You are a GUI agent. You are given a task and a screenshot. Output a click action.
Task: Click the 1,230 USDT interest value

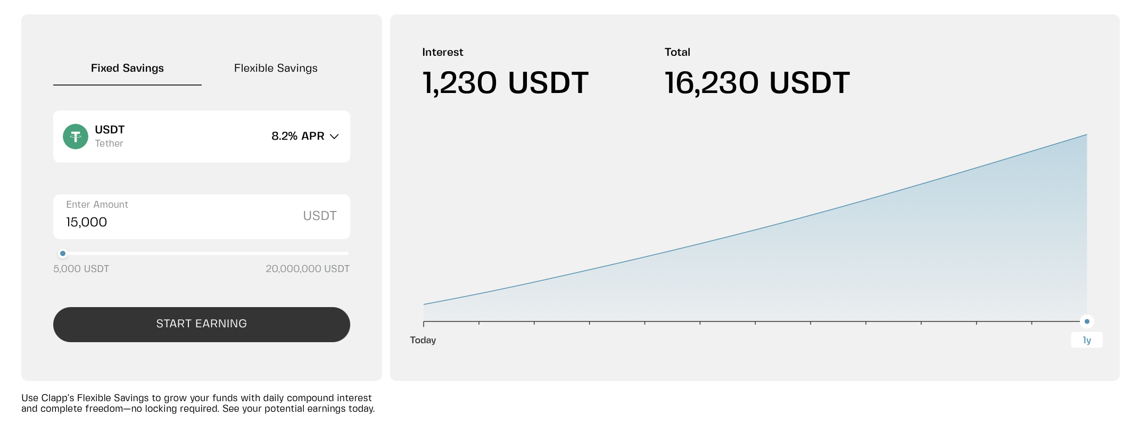tap(506, 83)
